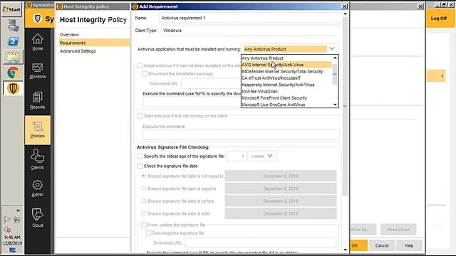The height and width of the screenshot is (256, 456).
Task: Click the Help button
Action: 409,245
